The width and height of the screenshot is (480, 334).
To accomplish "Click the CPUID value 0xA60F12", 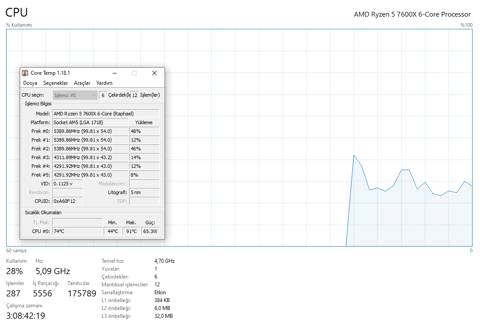I will tap(67, 201).
